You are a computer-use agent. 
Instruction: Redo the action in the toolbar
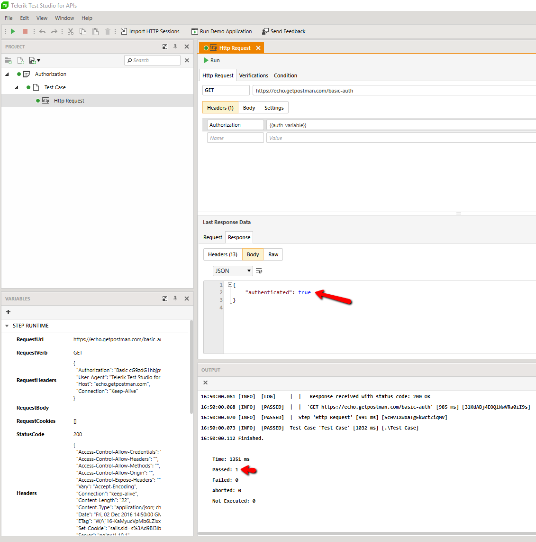(54, 31)
